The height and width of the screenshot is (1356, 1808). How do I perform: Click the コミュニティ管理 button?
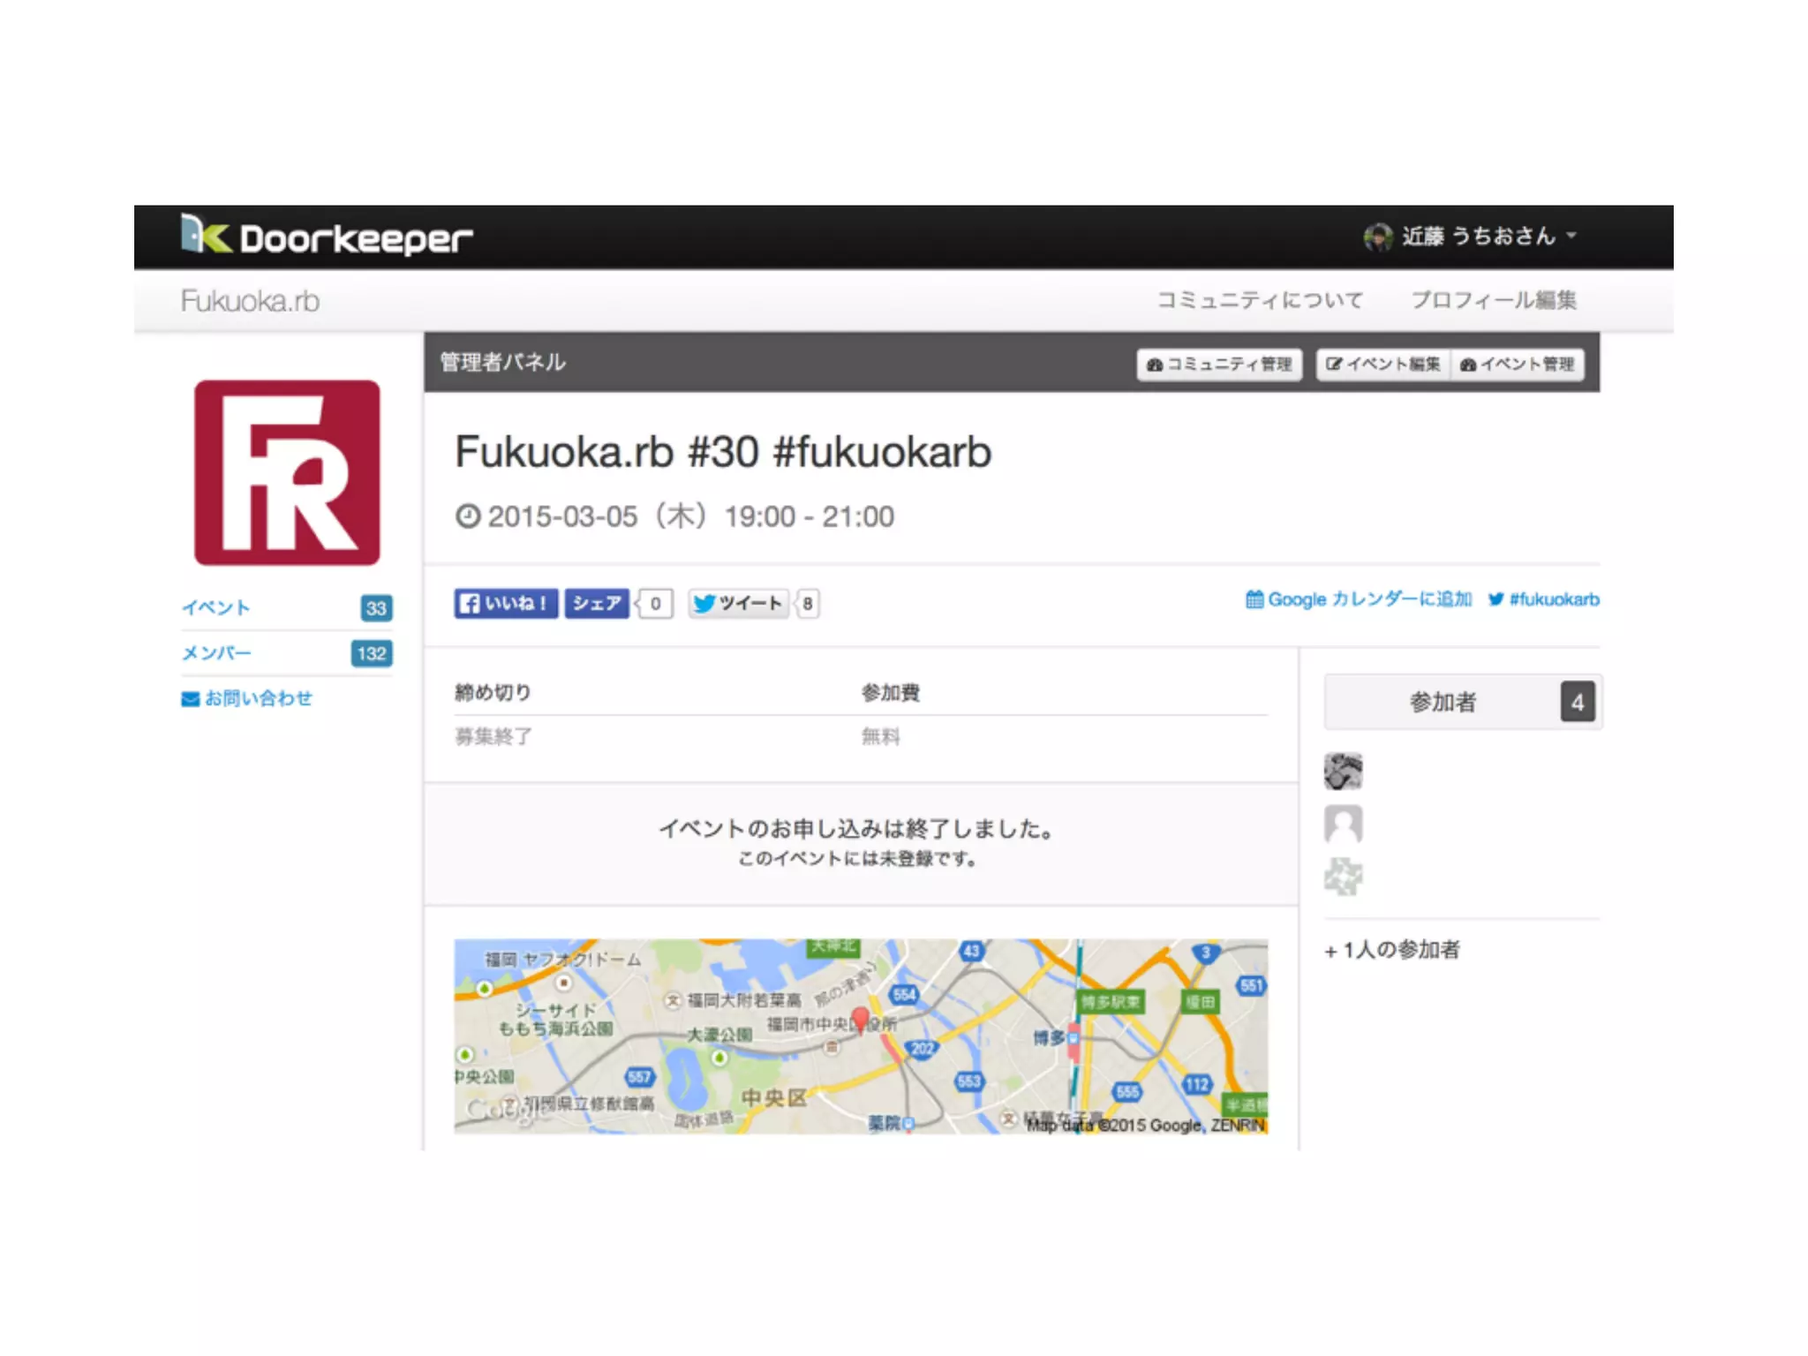tap(1219, 365)
